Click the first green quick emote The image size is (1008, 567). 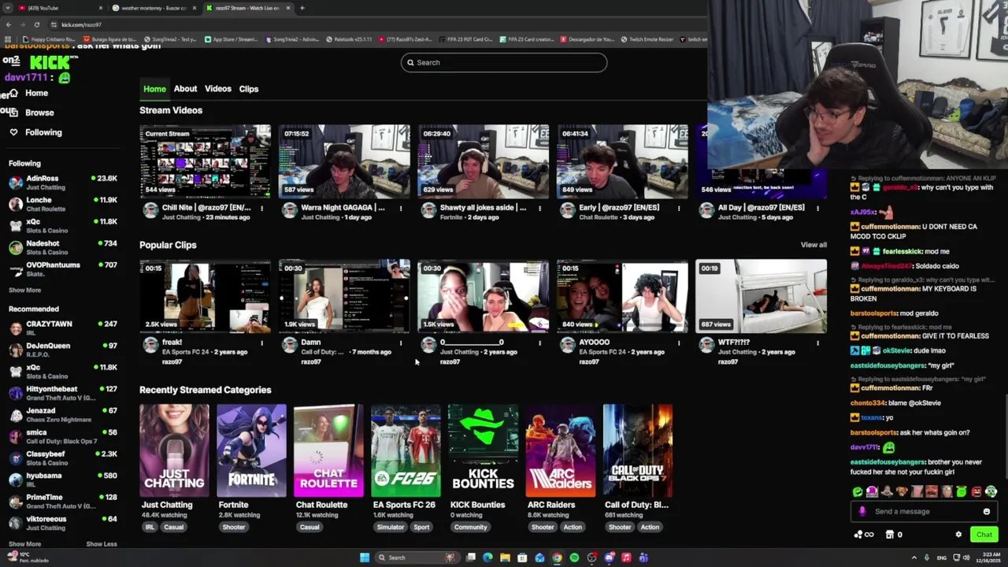858,491
